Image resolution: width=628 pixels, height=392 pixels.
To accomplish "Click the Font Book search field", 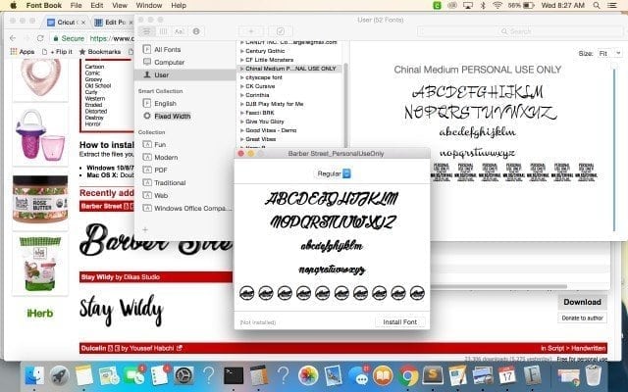I will [x=520, y=31].
